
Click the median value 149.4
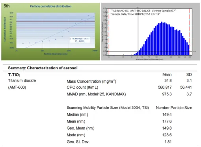(x=167, y=115)
